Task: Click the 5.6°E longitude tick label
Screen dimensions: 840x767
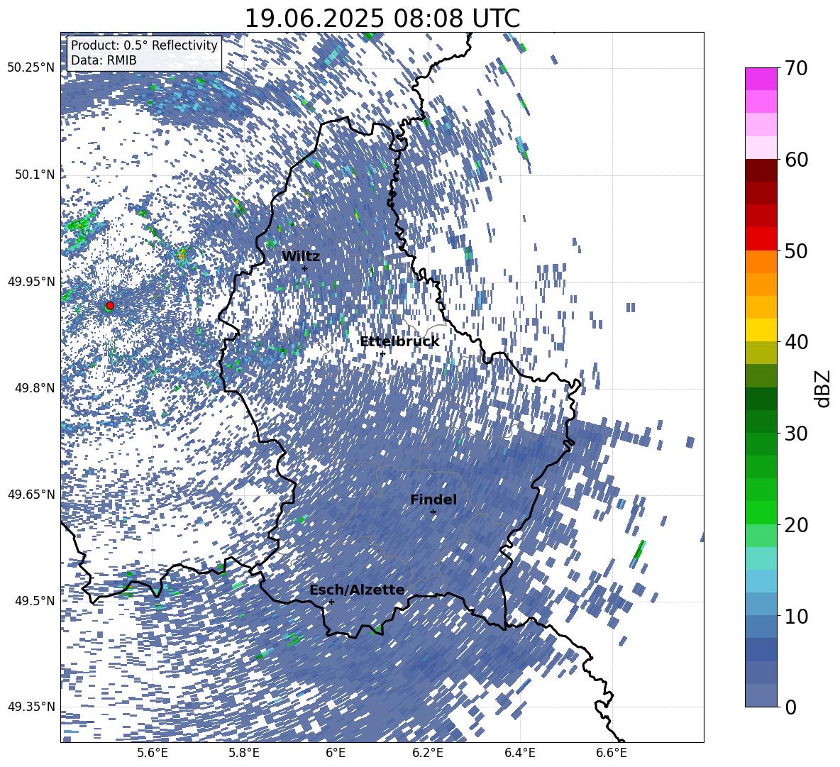Action: [x=152, y=753]
